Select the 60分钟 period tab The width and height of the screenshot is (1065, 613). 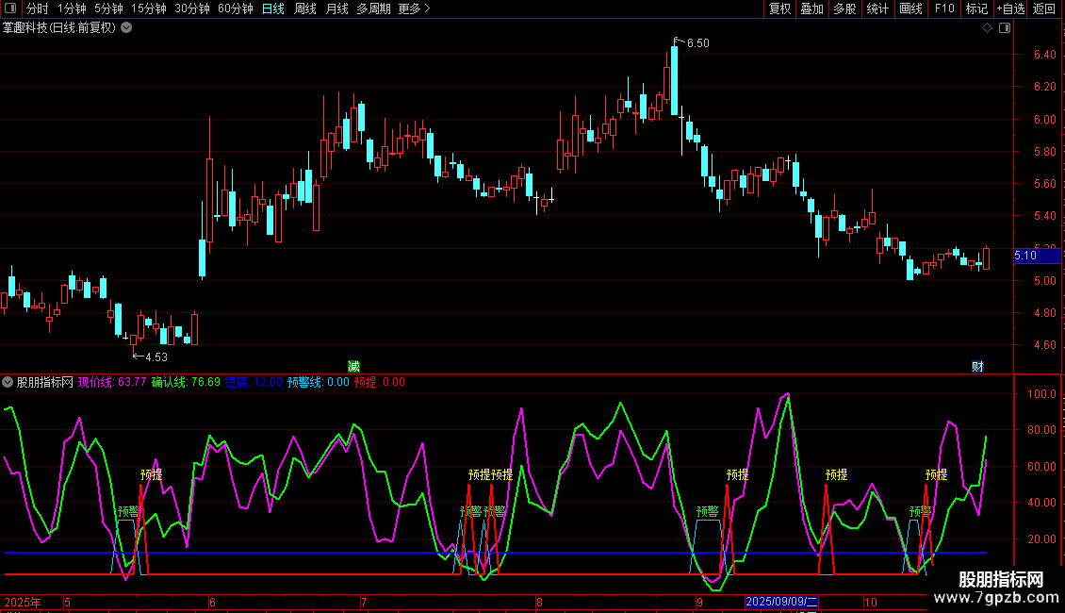click(235, 8)
